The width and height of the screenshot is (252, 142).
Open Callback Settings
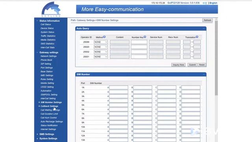coord(49,106)
